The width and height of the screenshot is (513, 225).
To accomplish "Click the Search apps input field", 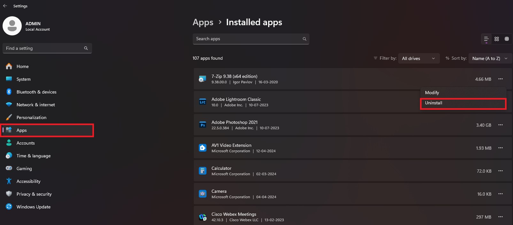I will click(x=251, y=39).
